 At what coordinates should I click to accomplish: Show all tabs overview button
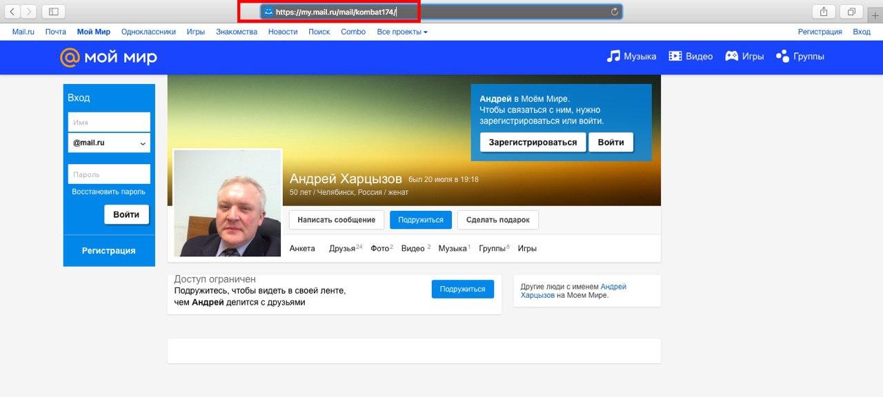851,12
